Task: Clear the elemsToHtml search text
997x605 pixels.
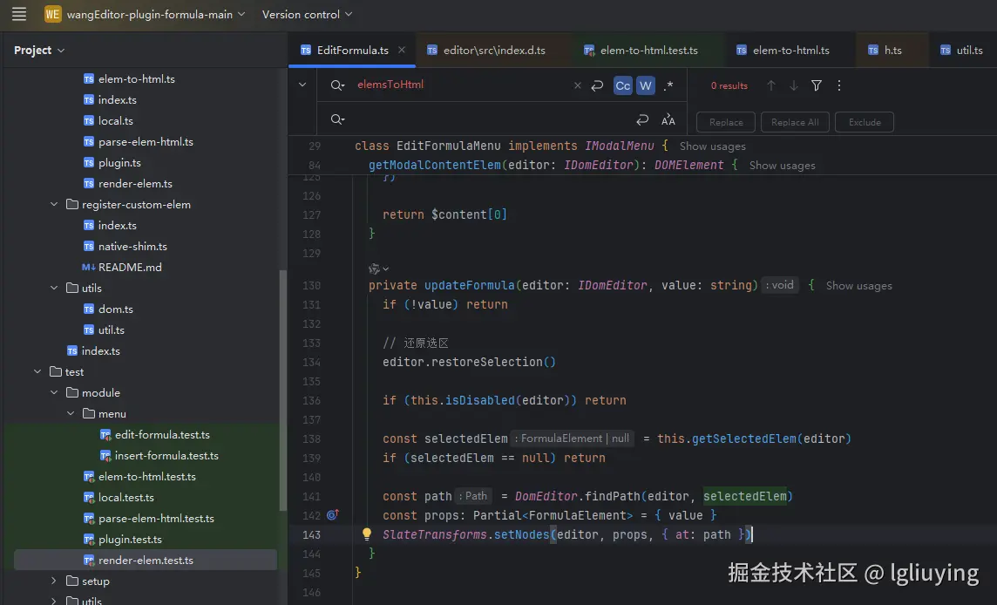Action: 577,85
